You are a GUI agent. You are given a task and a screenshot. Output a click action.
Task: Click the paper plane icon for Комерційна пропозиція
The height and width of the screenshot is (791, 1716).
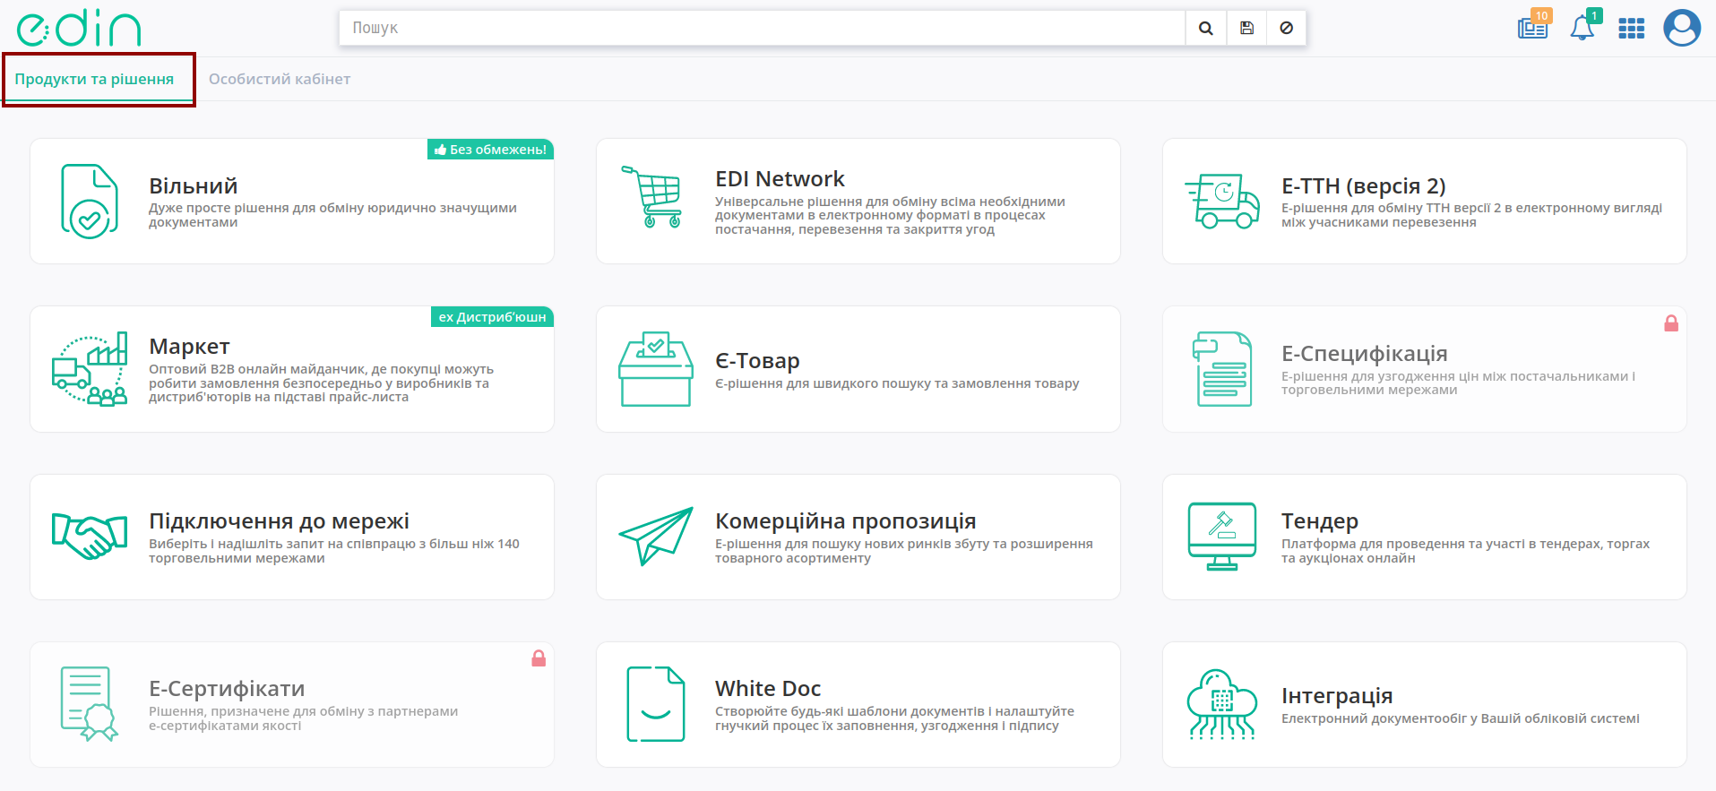pos(656,537)
